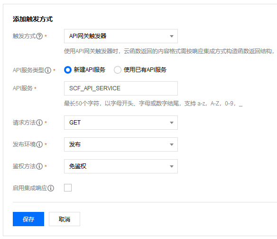277x239 pixels.
Task: Click the SCF_API_SERVICE input field
Action: [121, 88]
